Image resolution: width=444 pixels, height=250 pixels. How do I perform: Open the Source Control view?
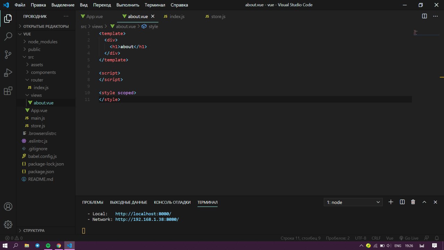pos(8,55)
